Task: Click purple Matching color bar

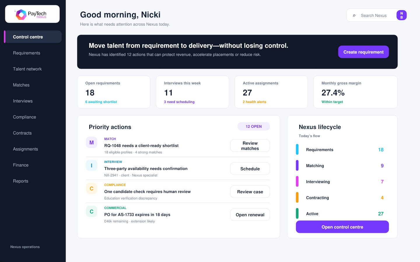Action: pyautogui.click(x=297, y=165)
